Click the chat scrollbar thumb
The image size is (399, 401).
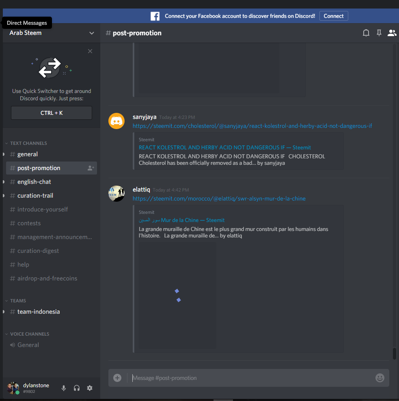[x=395, y=354]
